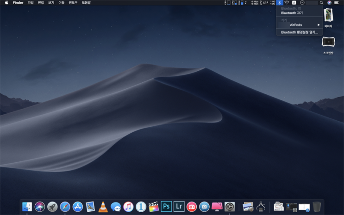
Task: Expand the AirPods submenu arrow
Action: point(319,25)
